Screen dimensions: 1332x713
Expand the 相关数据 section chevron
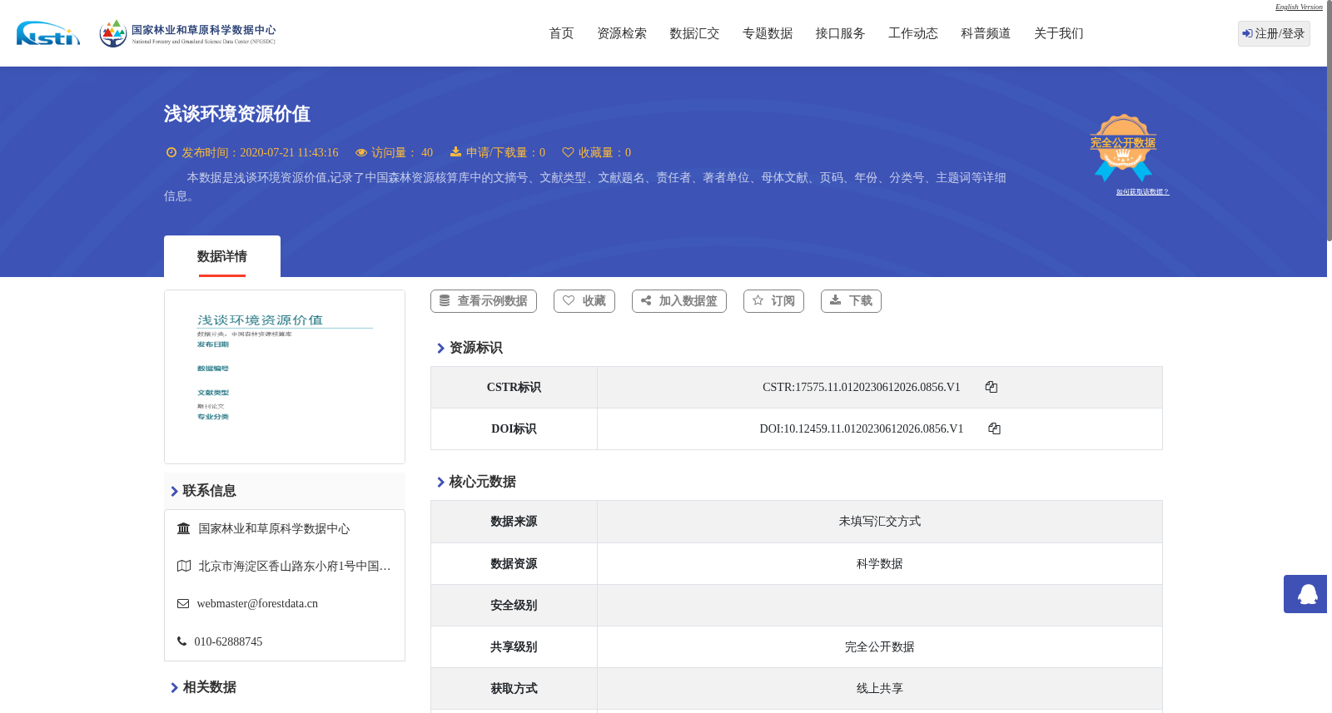pyautogui.click(x=174, y=687)
